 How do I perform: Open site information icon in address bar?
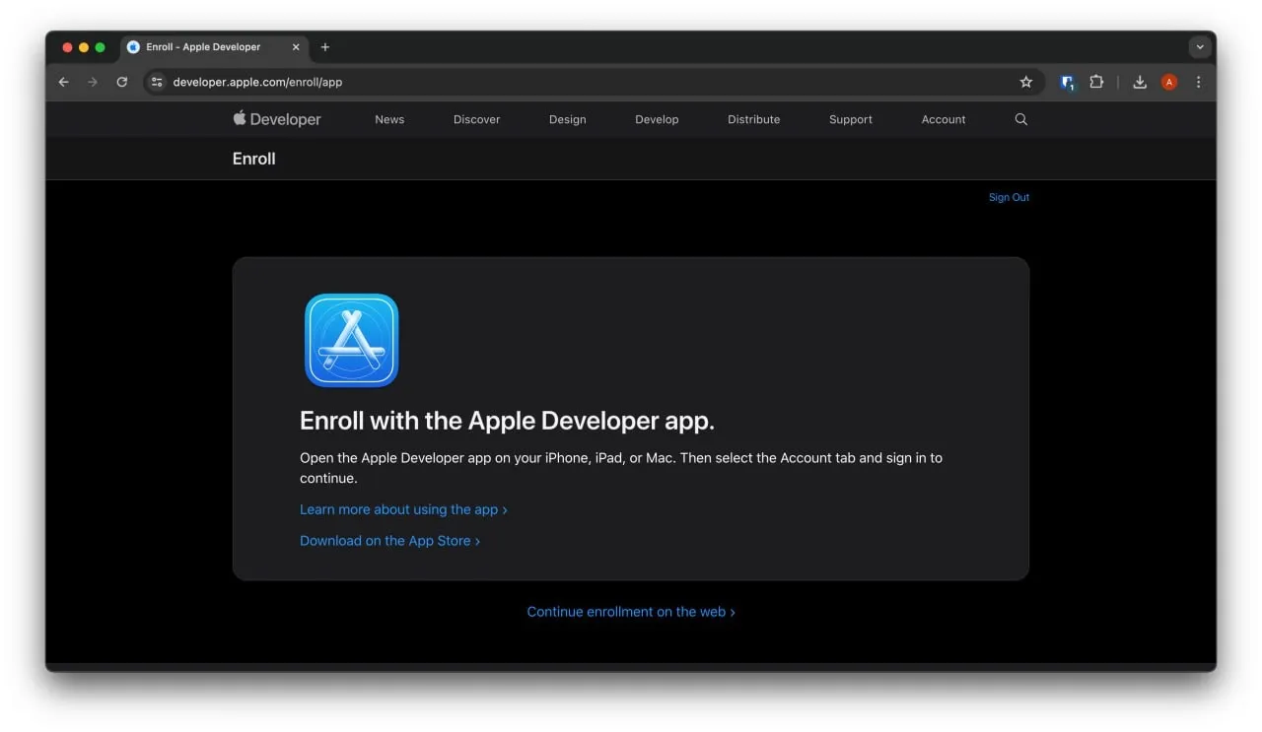(157, 82)
